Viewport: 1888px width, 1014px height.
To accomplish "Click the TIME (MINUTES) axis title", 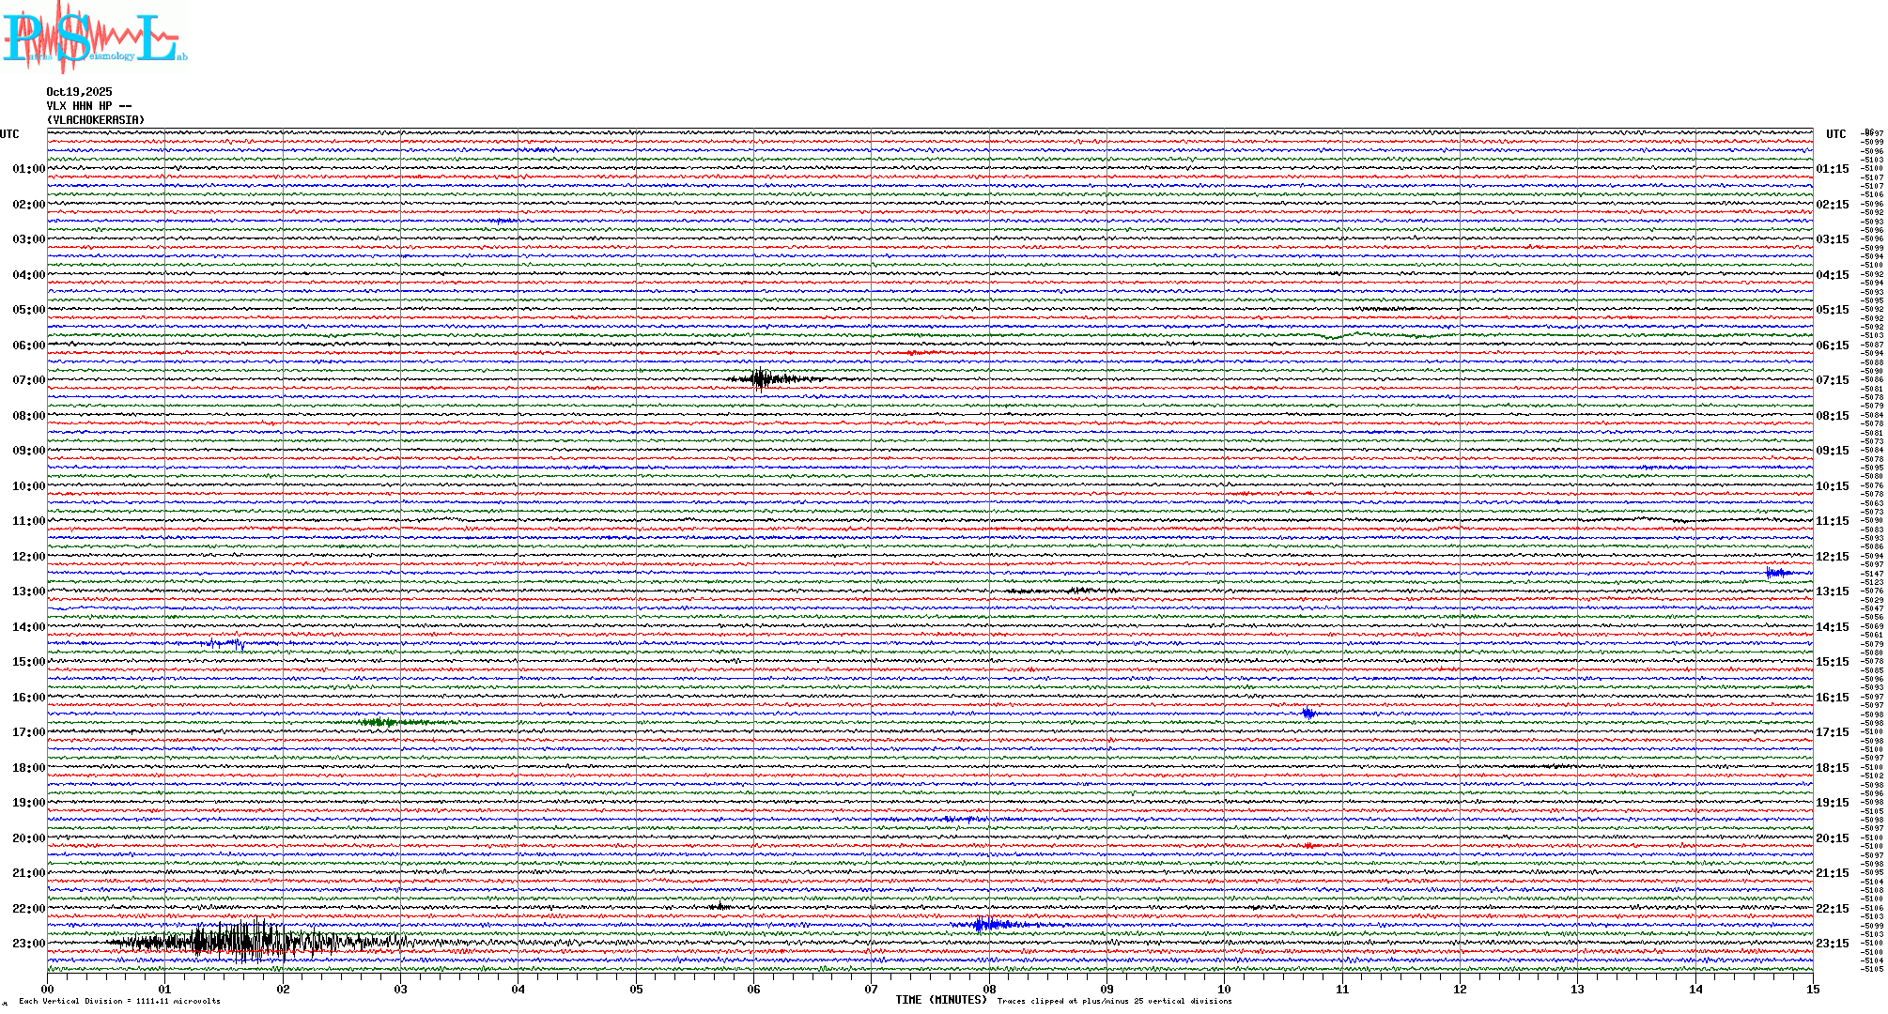I will click(940, 1000).
